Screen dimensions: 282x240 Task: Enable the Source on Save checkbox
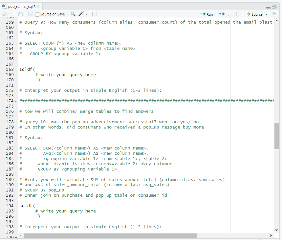[37, 14]
